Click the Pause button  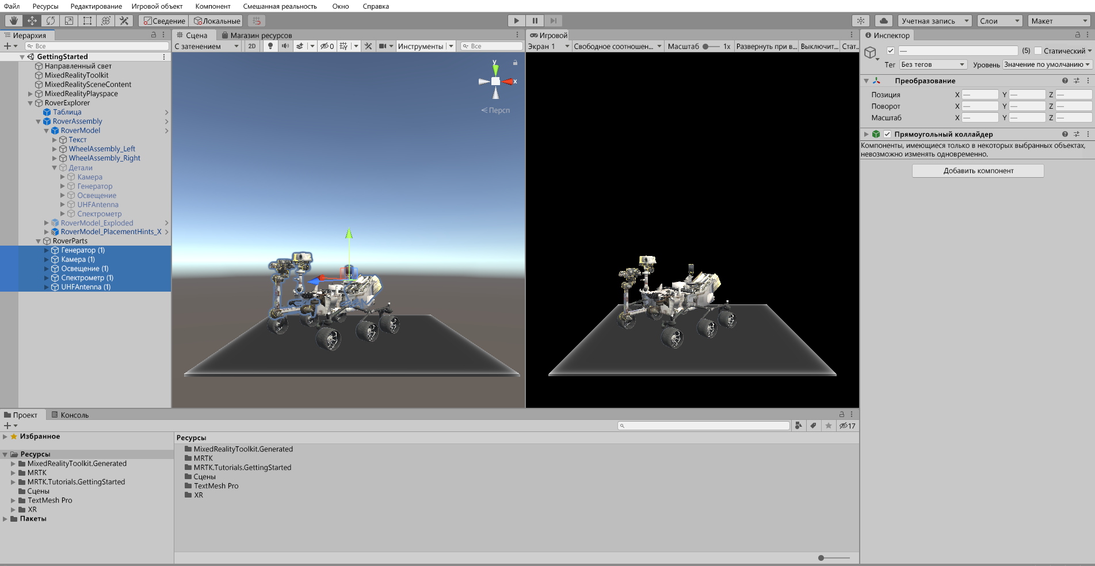535,21
